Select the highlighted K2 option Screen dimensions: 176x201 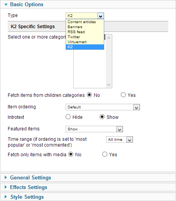85,47
